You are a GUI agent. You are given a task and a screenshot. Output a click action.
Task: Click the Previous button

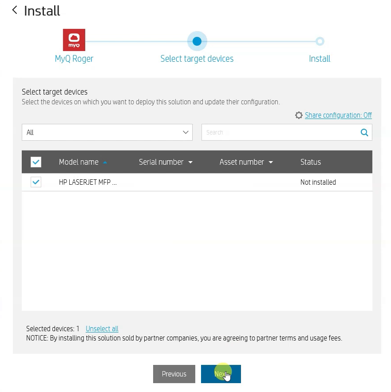click(x=174, y=374)
